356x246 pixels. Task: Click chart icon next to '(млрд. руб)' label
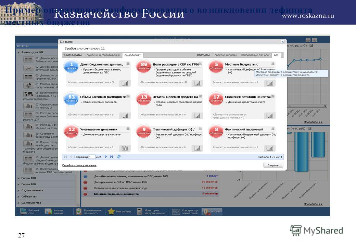(x=311, y=45)
